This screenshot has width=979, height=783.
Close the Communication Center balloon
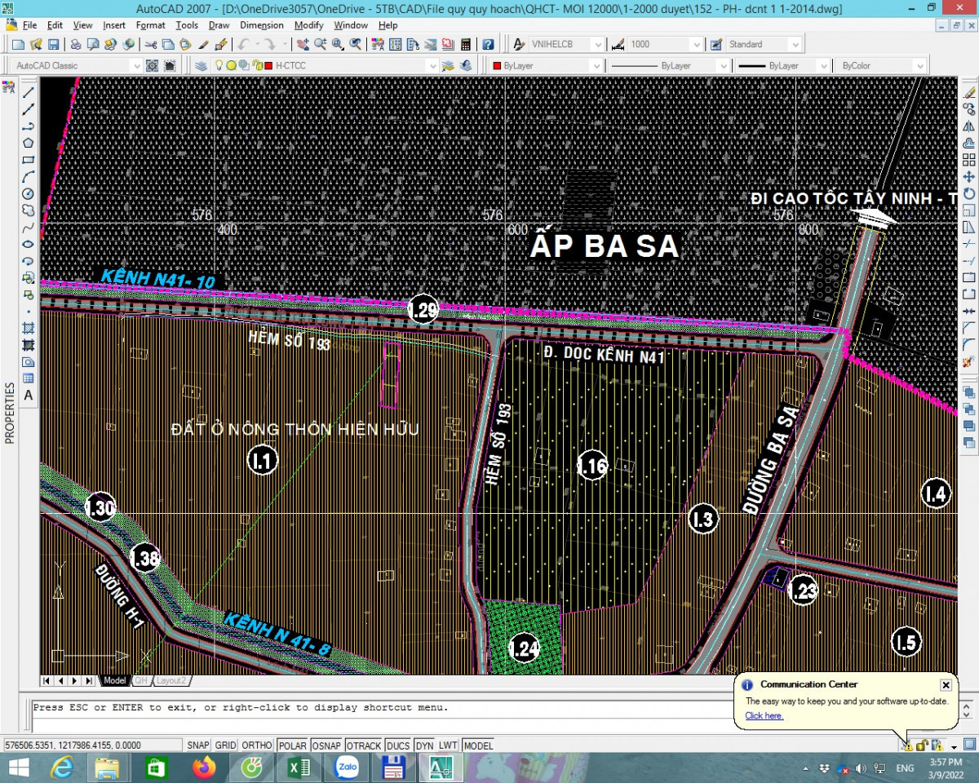pyautogui.click(x=946, y=685)
